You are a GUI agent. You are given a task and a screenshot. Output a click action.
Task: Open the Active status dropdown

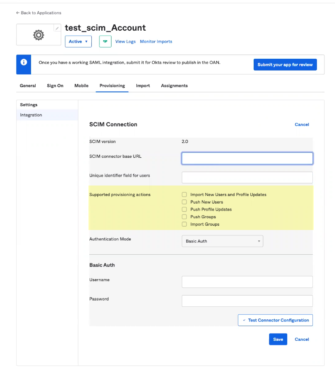(78, 42)
